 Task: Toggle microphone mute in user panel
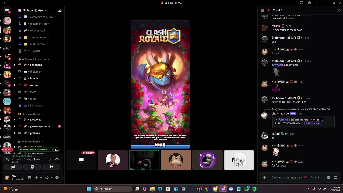coord(37,177)
